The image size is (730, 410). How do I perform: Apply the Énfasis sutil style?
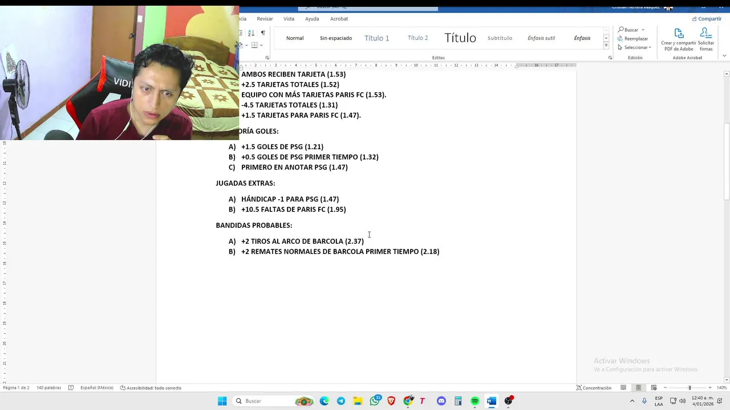pos(541,38)
